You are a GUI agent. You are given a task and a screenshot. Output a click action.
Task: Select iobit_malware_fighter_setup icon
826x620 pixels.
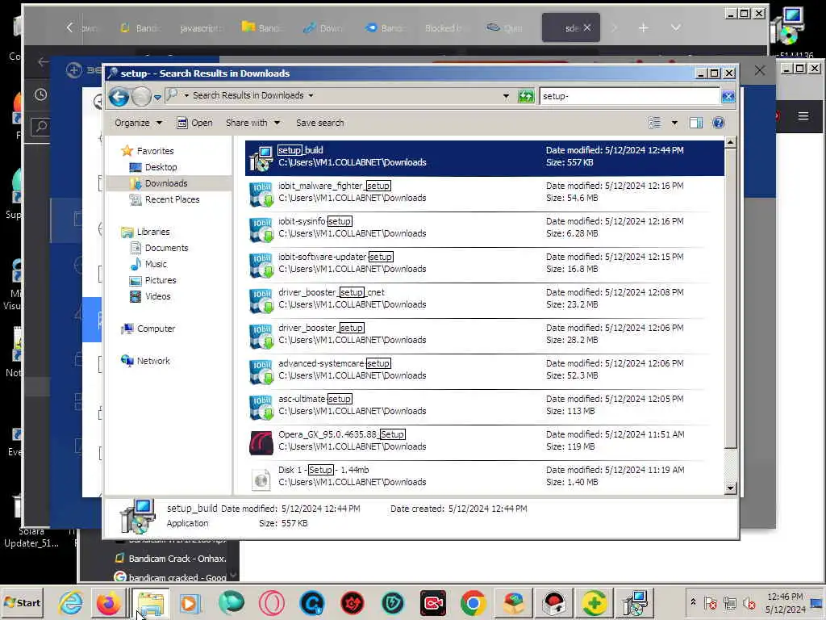click(x=261, y=194)
